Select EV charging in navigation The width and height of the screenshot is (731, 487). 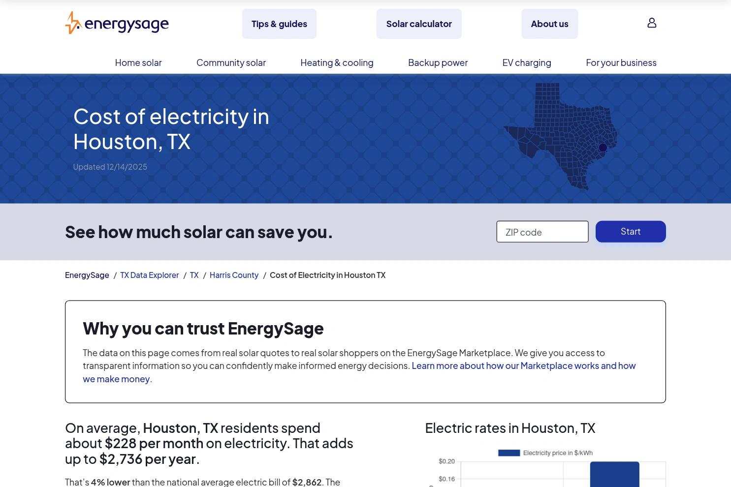point(527,62)
